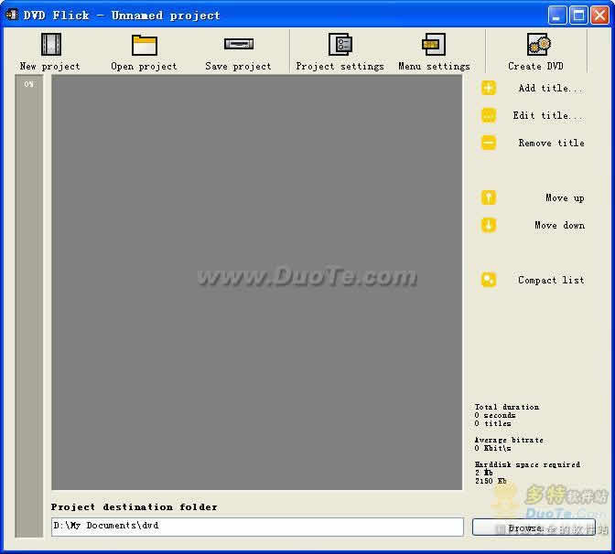Click the Add title... button text
Image resolution: width=615 pixels, height=554 pixels.
[551, 88]
